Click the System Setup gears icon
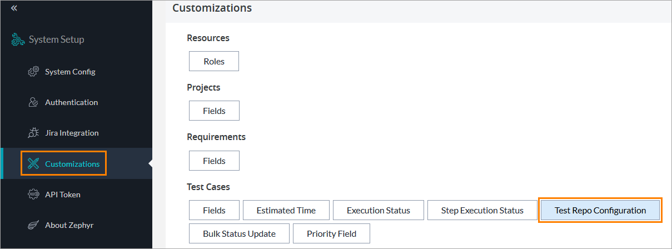This screenshot has height=249, width=672. point(18,39)
